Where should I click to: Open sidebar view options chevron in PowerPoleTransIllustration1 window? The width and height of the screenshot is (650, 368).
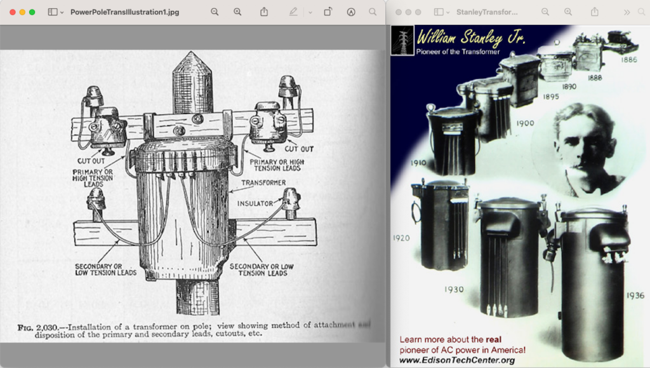62,13
